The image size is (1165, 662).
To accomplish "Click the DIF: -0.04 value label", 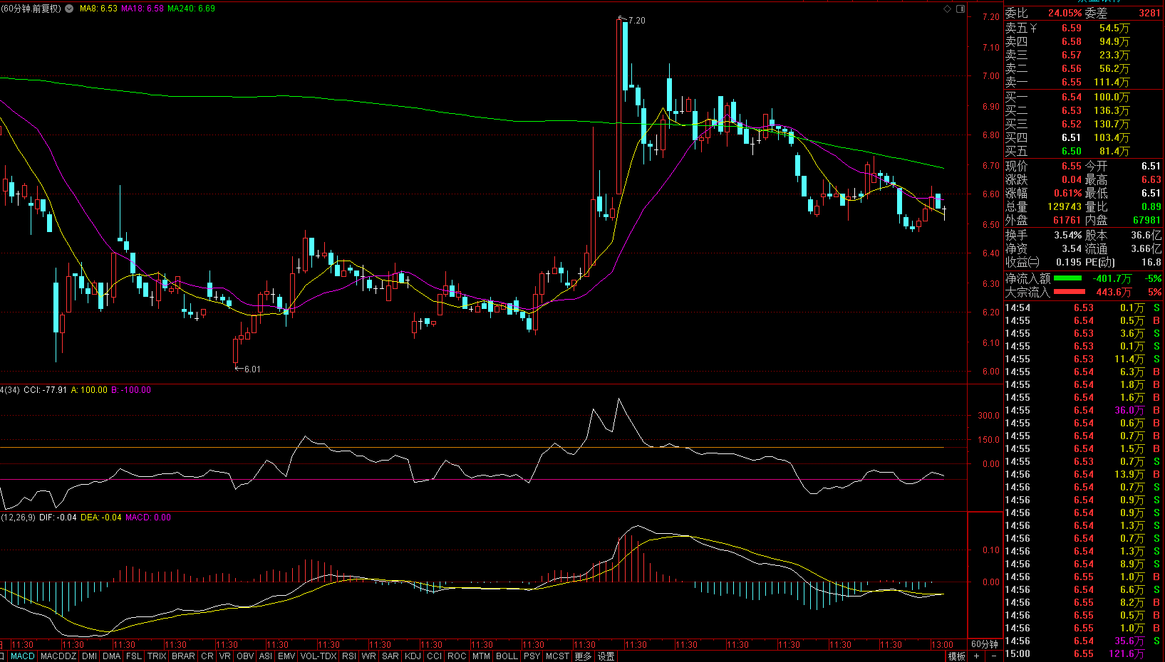I will (x=58, y=517).
